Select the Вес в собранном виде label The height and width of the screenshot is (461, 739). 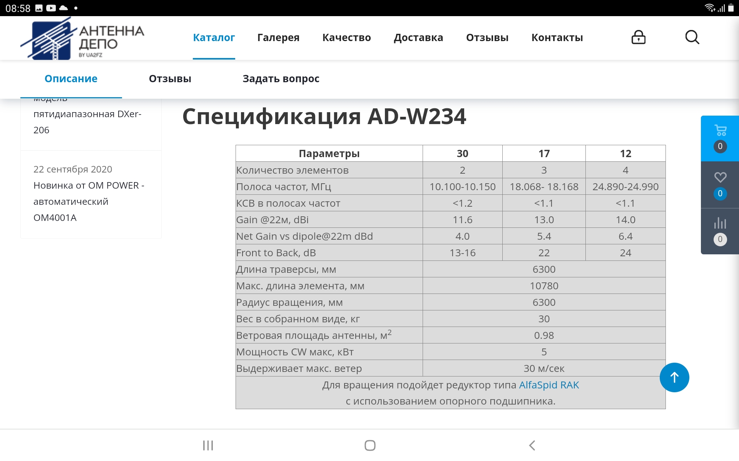pos(298,319)
